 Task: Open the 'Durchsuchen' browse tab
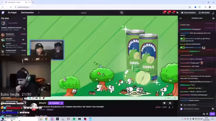coord(27,13)
